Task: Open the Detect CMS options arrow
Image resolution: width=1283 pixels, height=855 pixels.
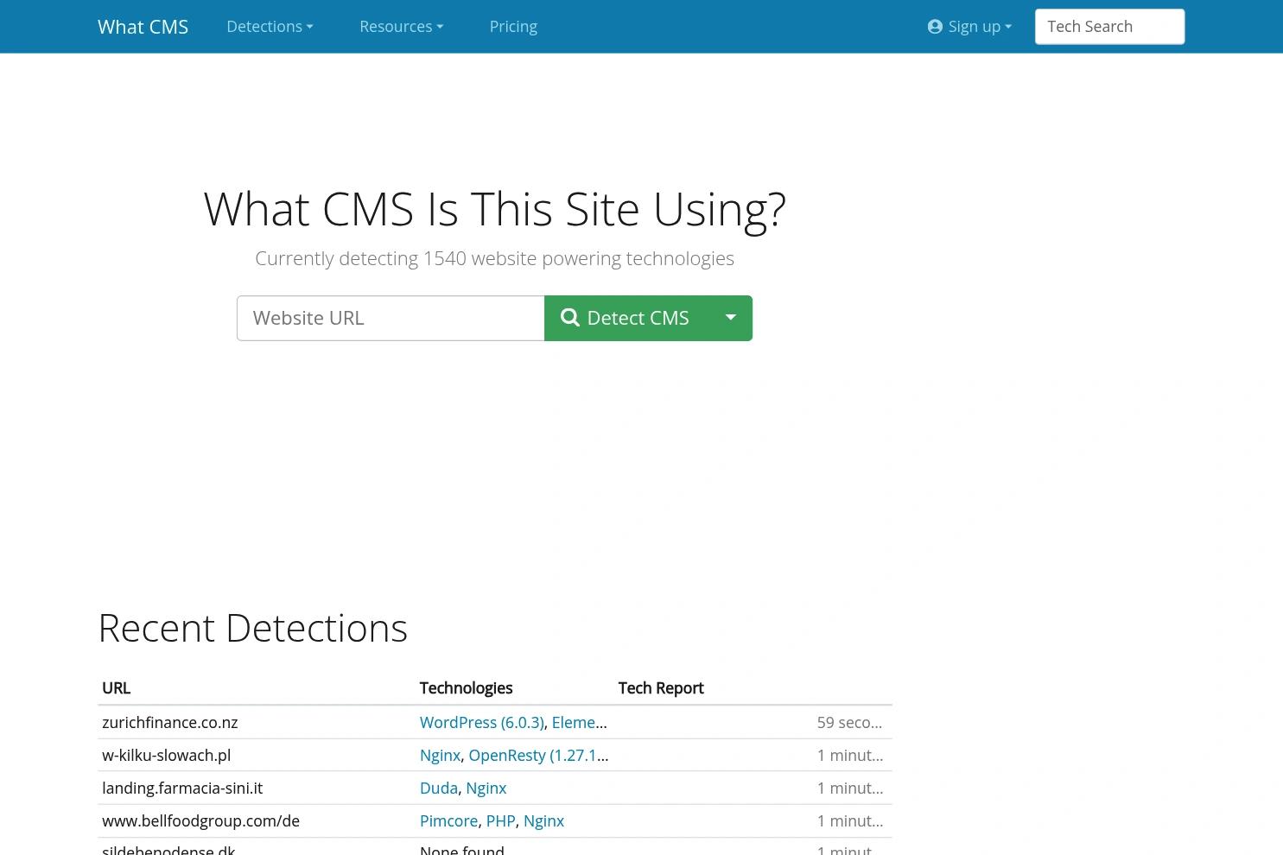Action: click(730, 318)
